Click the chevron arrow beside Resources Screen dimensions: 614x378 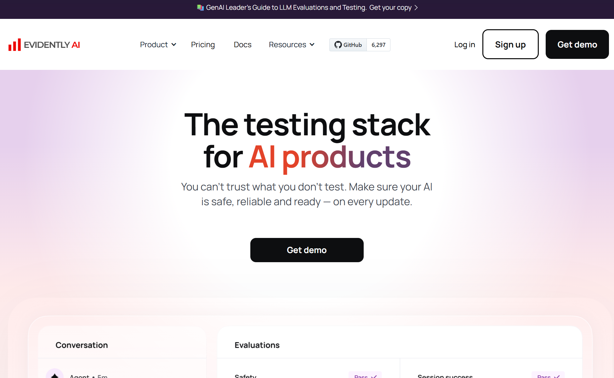click(312, 45)
